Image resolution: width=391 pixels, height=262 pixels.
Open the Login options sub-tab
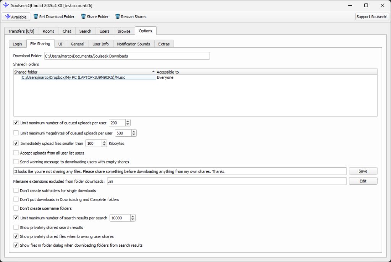(x=17, y=44)
